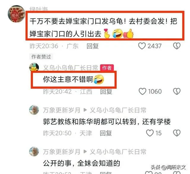Like the comment with 15 likes
Image resolution: width=190 pixels, height=174 pixels.
(x=150, y=133)
